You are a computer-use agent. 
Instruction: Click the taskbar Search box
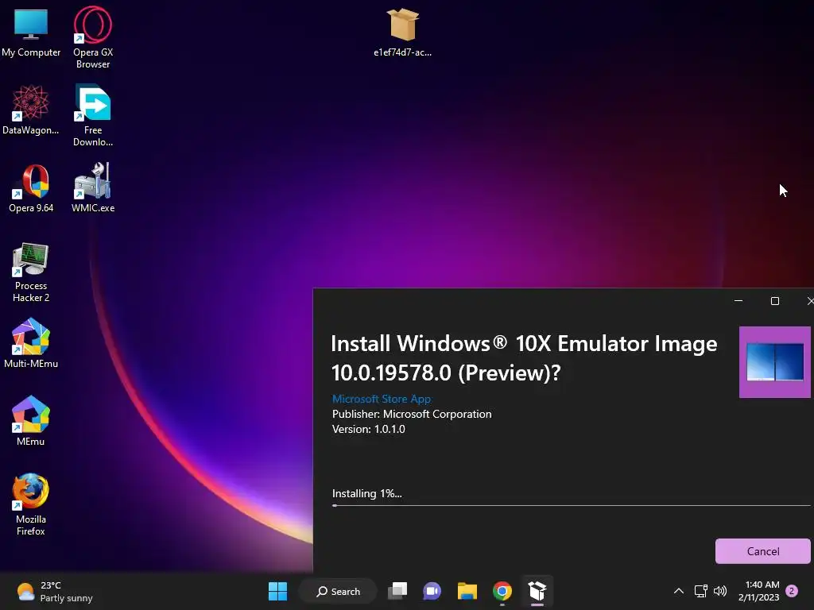point(338,591)
